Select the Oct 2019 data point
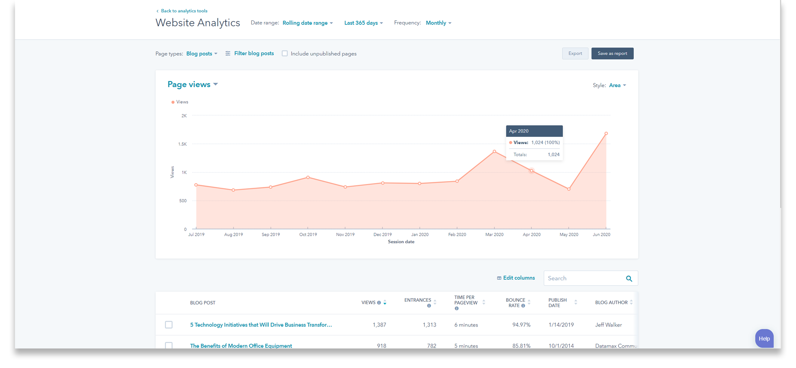Viewport: 796px width, 368px height. pos(308,177)
